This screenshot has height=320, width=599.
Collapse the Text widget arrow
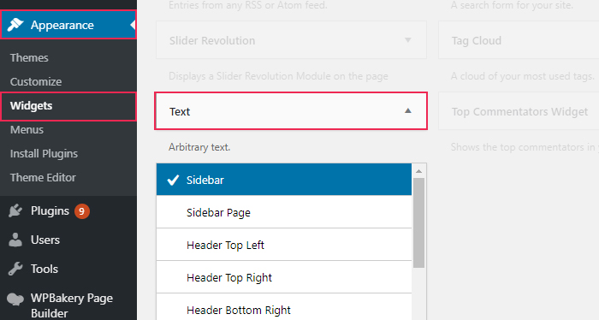click(x=408, y=110)
